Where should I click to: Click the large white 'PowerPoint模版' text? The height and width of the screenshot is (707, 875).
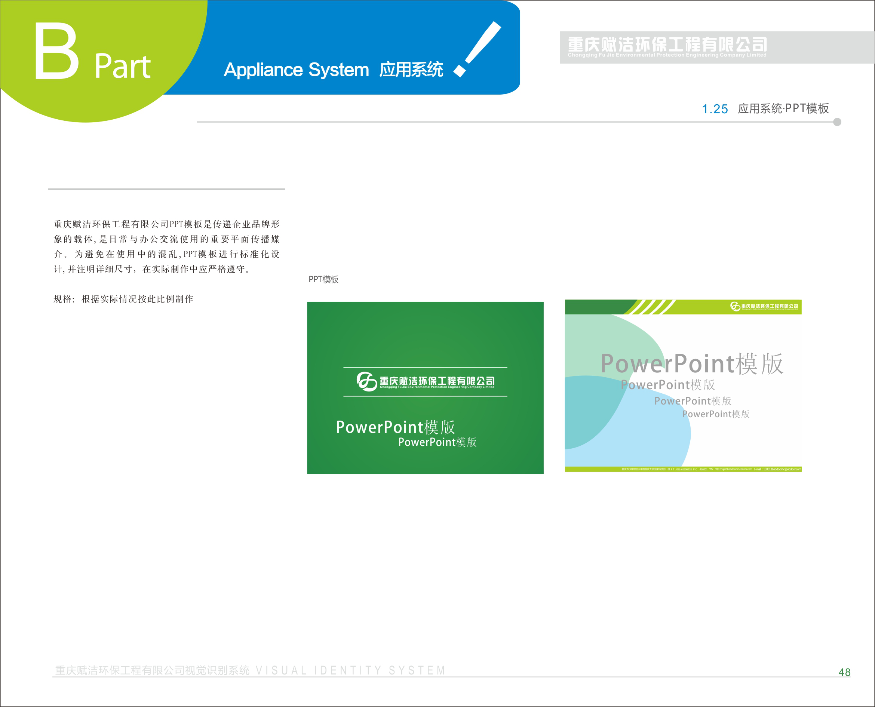(395, 427)
